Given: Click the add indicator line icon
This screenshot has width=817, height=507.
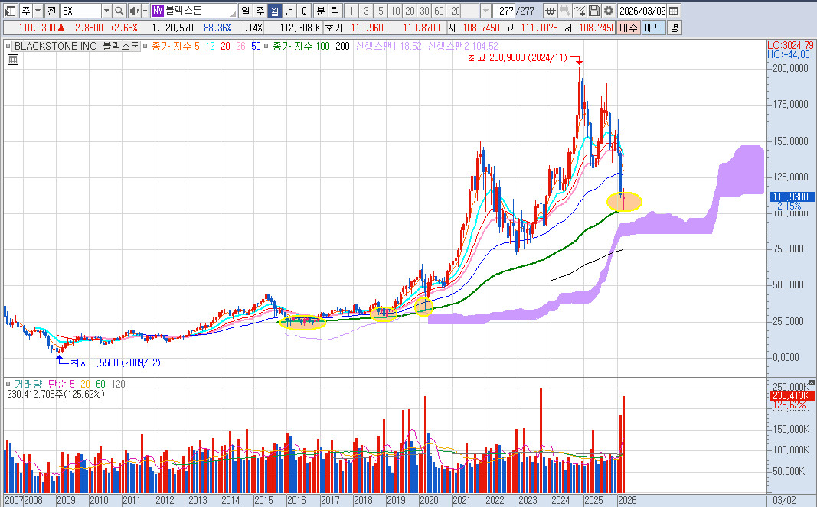Looking at the screenshot, I should click(579, 11).
